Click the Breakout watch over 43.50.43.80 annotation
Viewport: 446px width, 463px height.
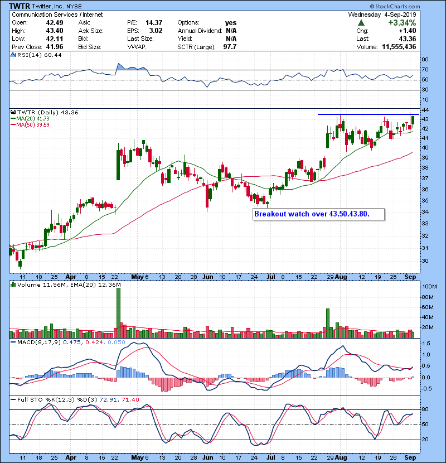tap(319, 214)
